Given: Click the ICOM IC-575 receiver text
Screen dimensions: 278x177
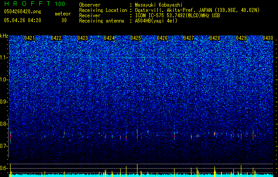Looking at the screenshot, I should pos(177,15).
